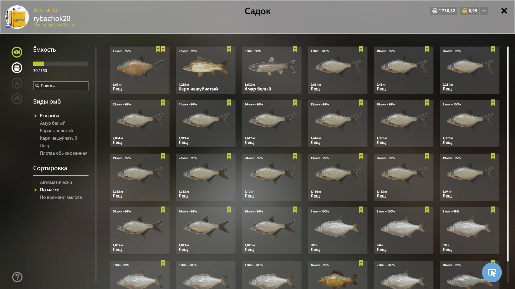Select the 1,07 кг Лещ card

click(x=470, y=177)
